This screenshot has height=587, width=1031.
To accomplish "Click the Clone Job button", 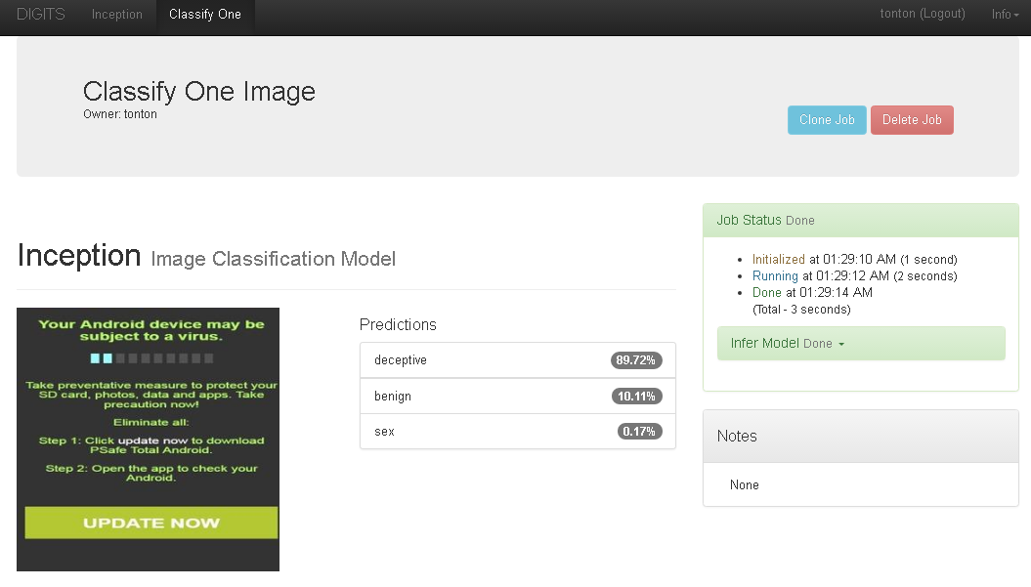I will coord(827,119).
